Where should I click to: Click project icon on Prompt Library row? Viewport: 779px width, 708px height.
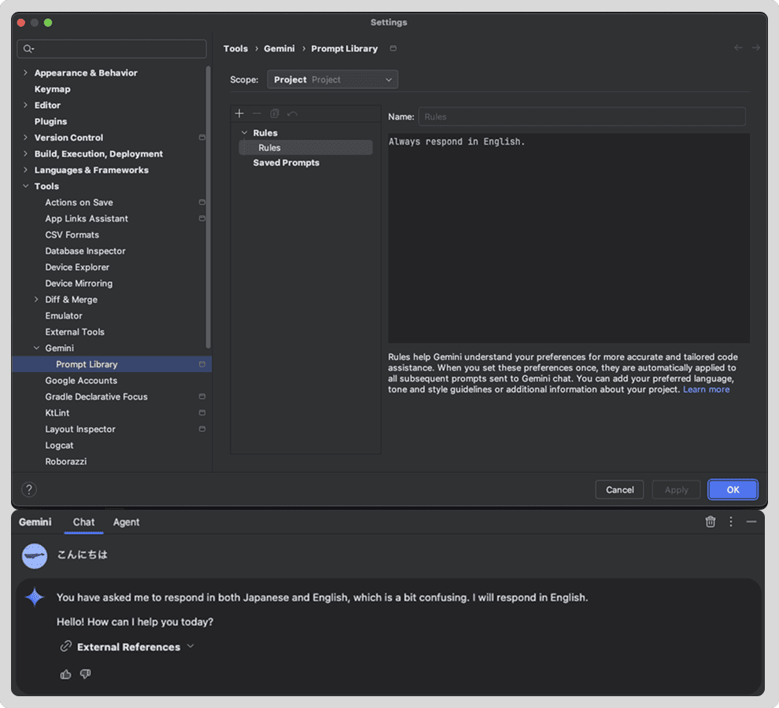(x=201, y=364)
